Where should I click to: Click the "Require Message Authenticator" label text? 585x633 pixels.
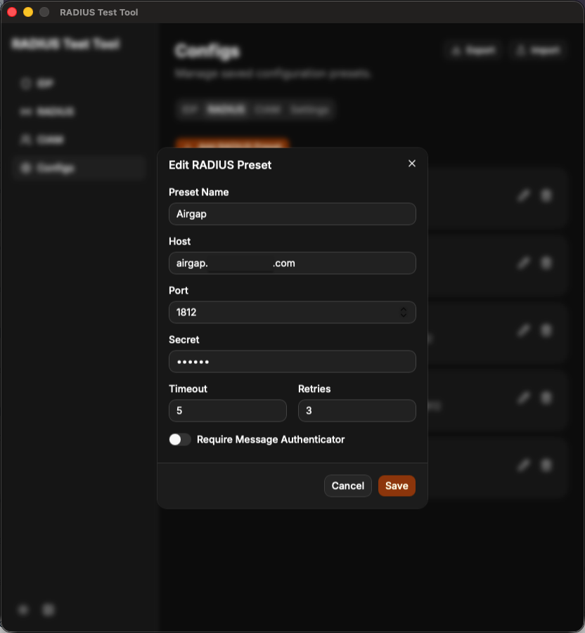click(x=271, y=440)
